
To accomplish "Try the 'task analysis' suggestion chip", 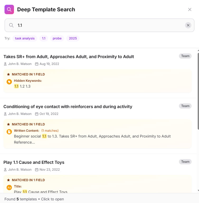I will (25, 38).
